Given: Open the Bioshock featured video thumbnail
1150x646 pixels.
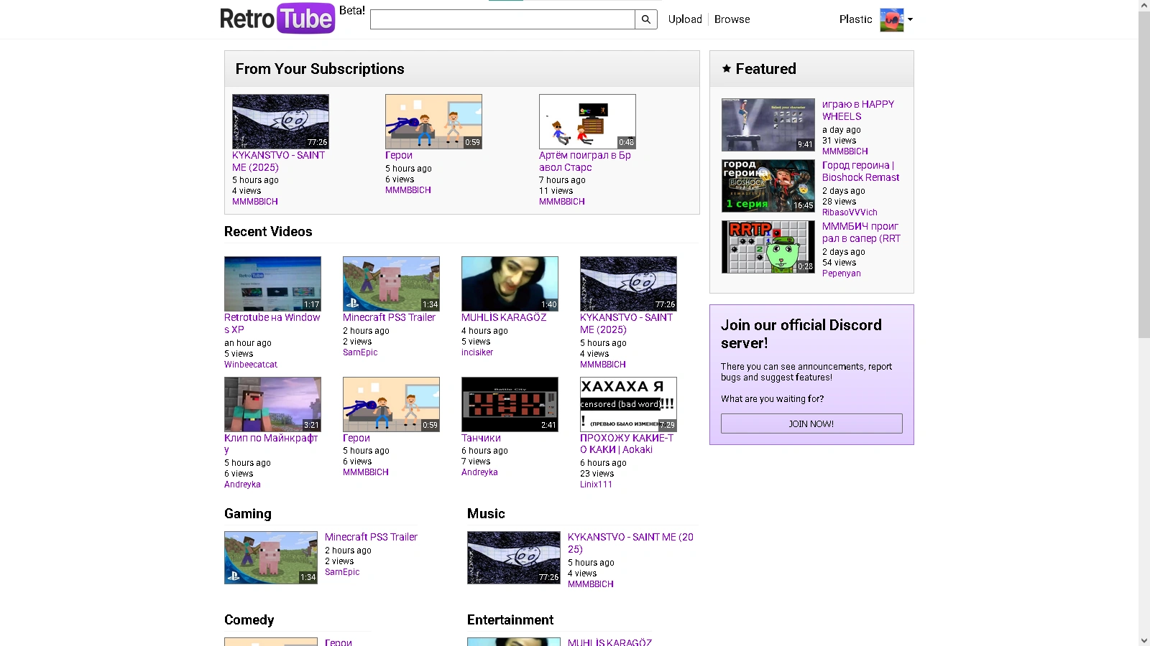Looking at the screenshot, I should [768, 186].
